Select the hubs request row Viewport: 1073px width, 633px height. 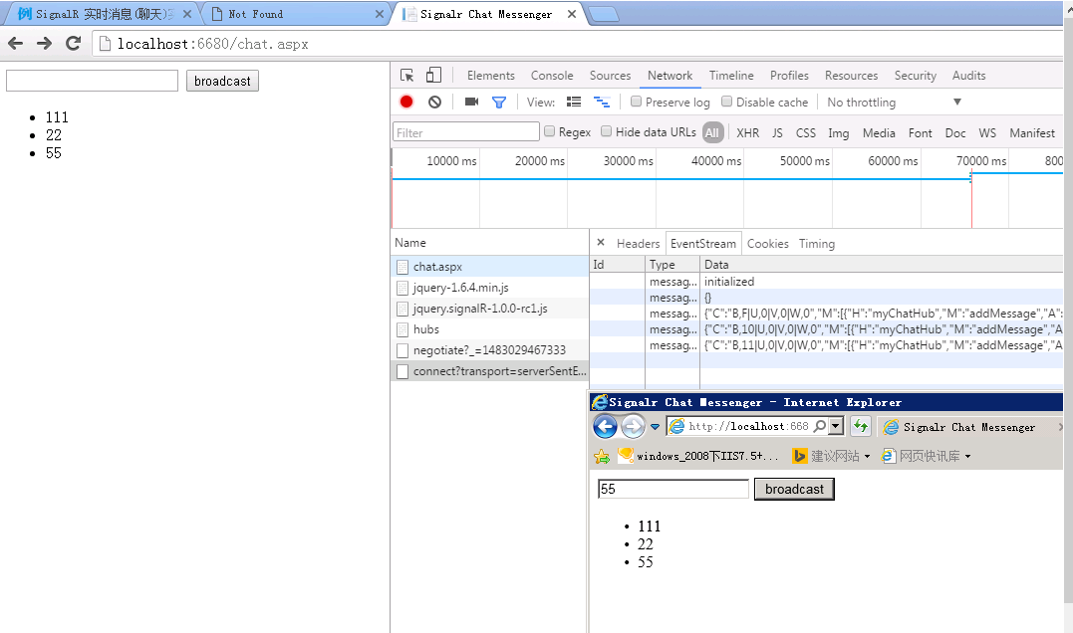[489, 328]
